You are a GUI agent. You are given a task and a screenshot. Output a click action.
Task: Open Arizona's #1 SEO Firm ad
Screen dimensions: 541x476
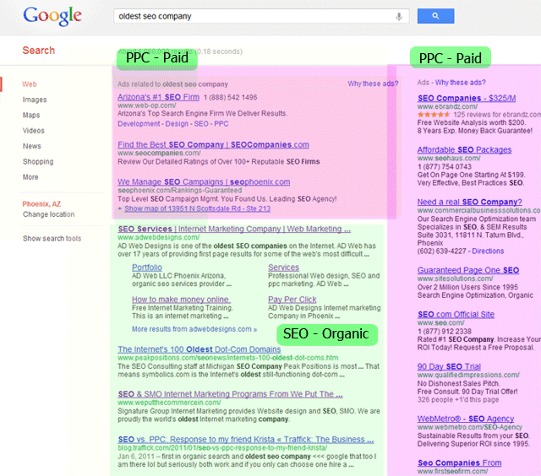158,97
